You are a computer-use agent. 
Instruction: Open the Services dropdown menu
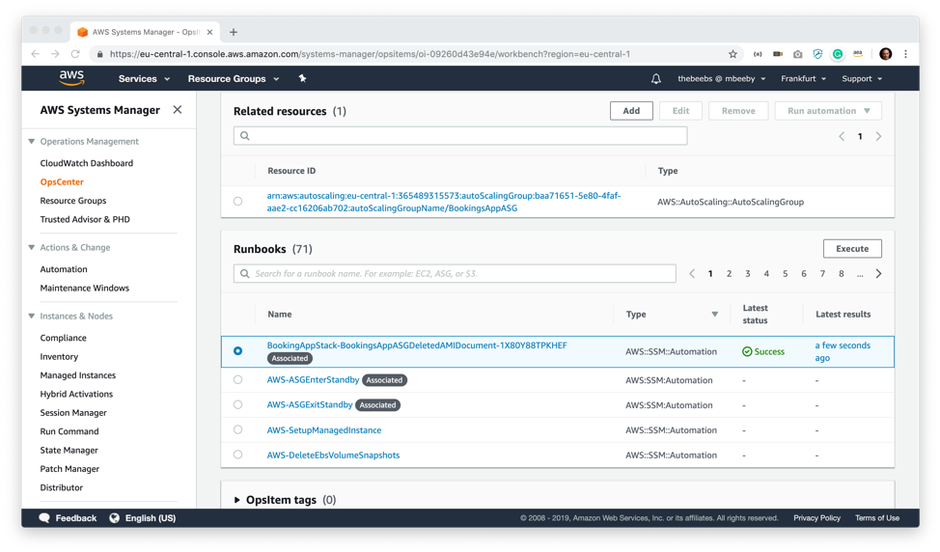(x=144, y=78)
